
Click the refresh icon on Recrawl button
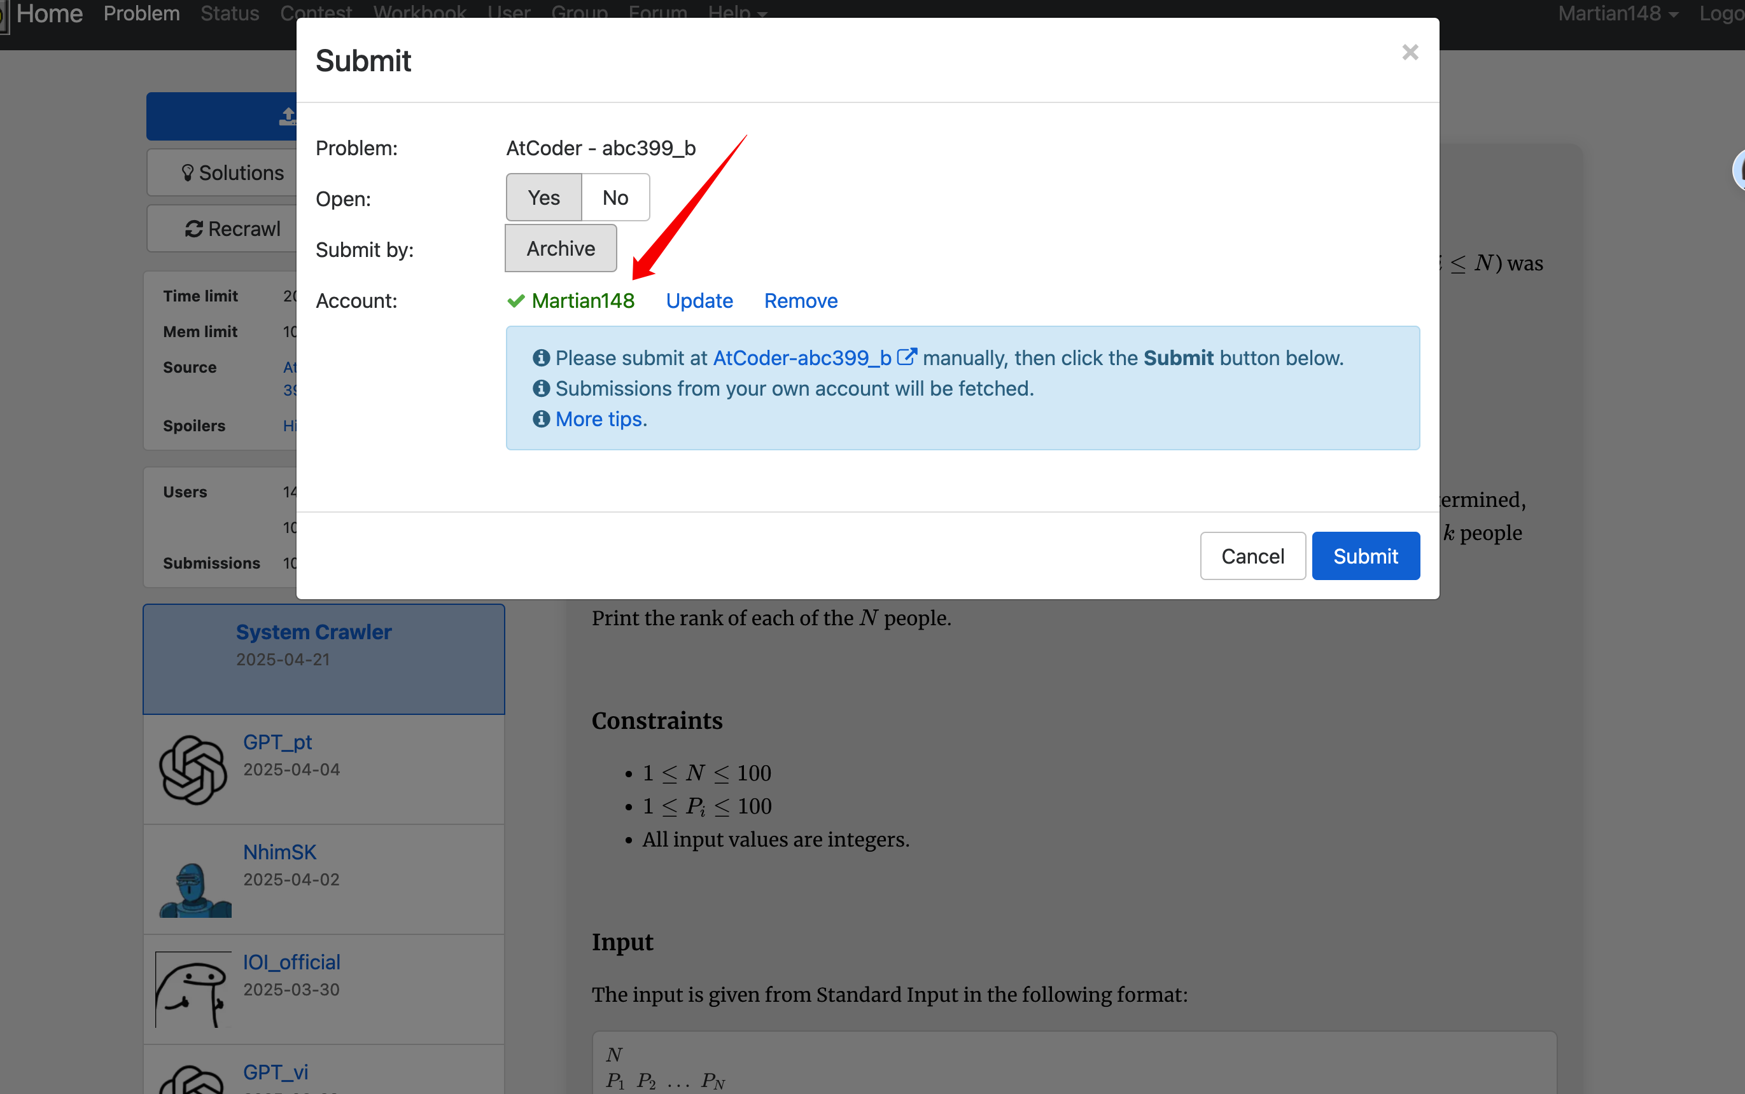tap(194, 228)
